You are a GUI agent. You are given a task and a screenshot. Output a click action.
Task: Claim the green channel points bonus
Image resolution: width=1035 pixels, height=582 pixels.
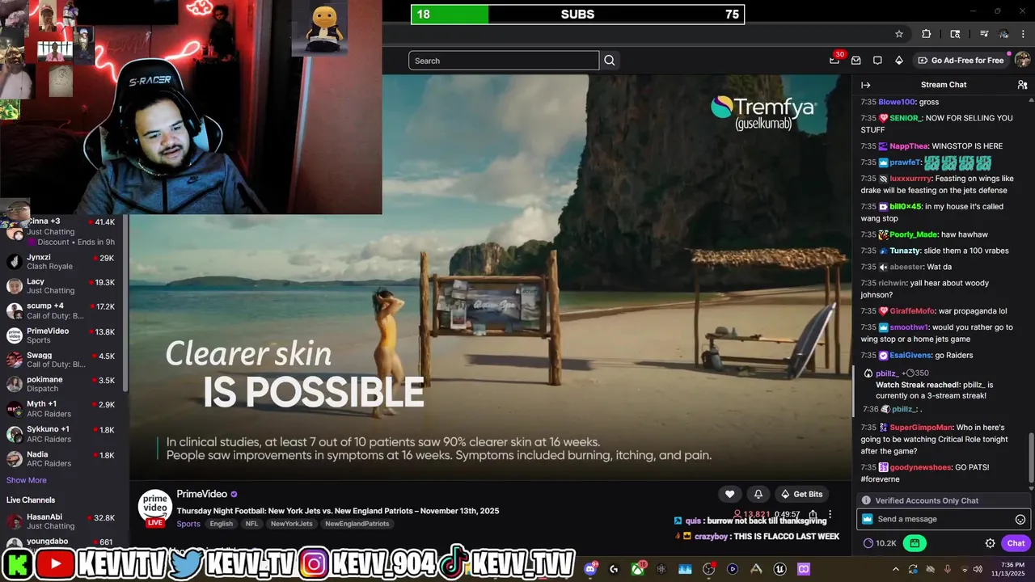[x=915, y=543]
